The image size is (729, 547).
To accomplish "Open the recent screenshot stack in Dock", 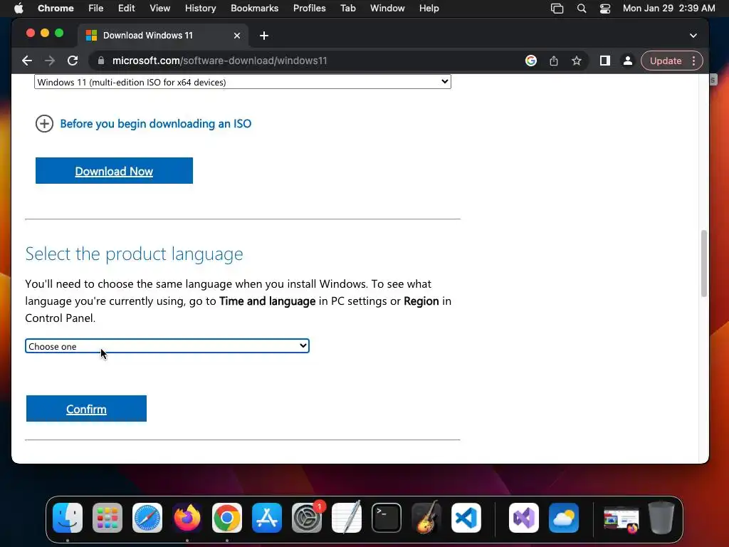I will 621,519.
